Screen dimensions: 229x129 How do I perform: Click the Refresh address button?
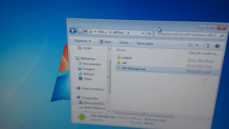coord(149,34)
